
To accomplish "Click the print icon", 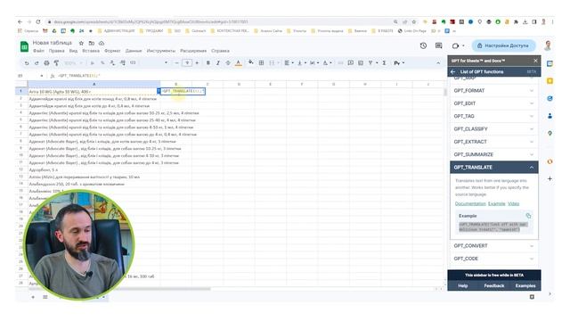I will [46, 63].
